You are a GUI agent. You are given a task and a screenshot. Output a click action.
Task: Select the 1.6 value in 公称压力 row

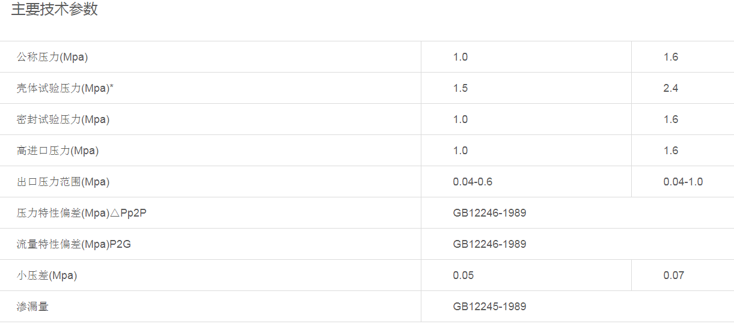[671, 57]
